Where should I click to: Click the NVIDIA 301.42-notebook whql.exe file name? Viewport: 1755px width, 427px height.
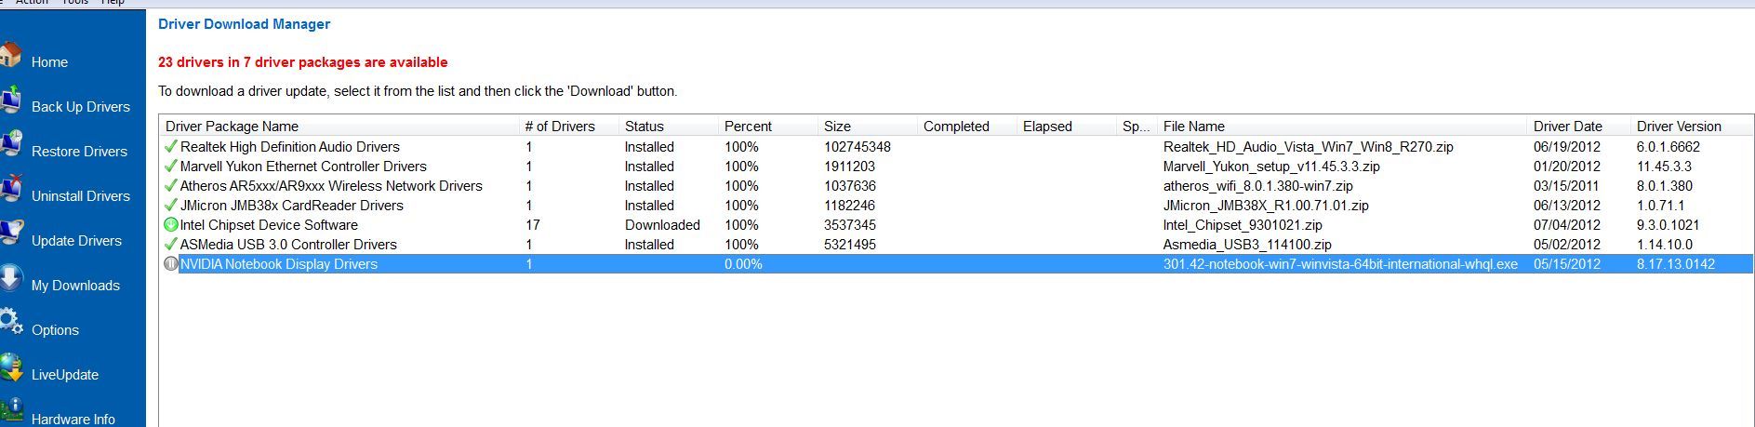pos(1340,264)
